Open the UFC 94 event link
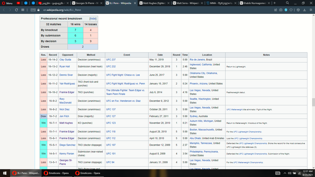 110,162
